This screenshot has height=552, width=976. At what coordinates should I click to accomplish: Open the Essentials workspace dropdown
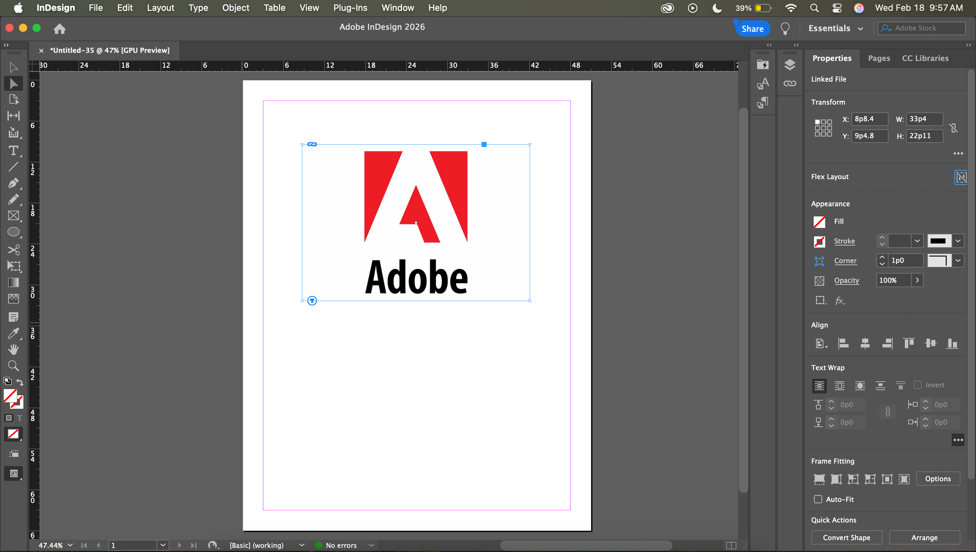coord(836,28)
